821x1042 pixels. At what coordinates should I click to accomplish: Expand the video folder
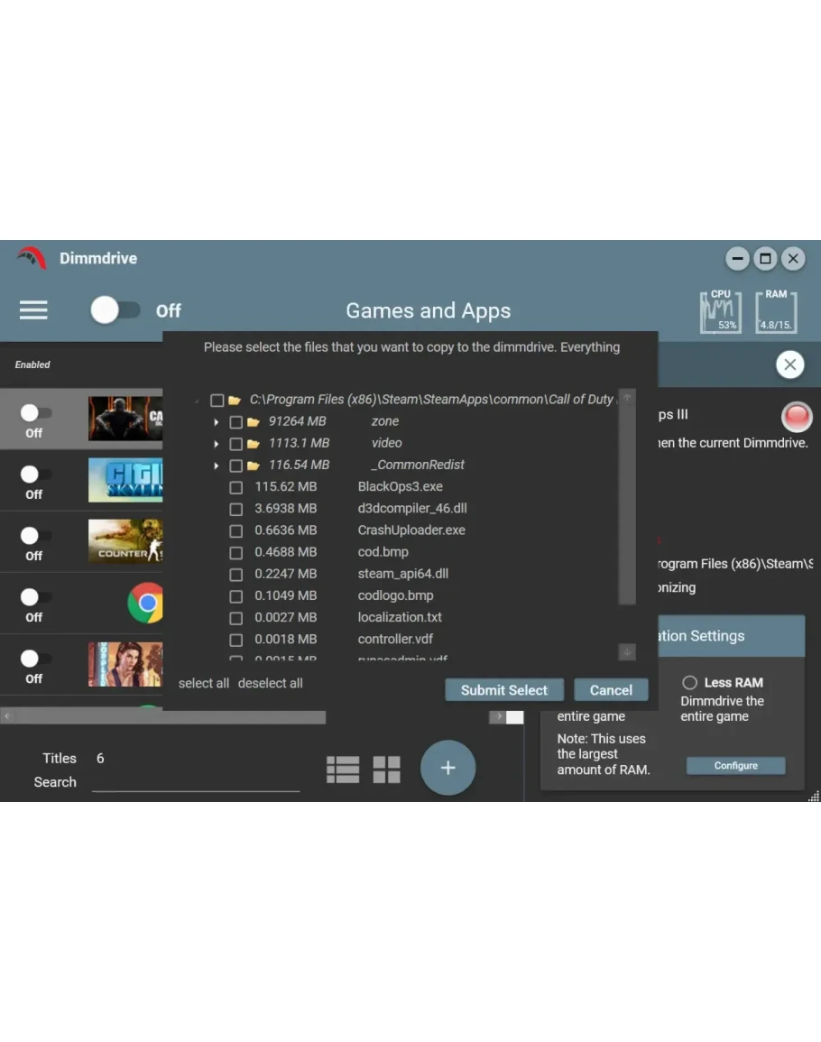pyautogui.click(x=217, y=444)
